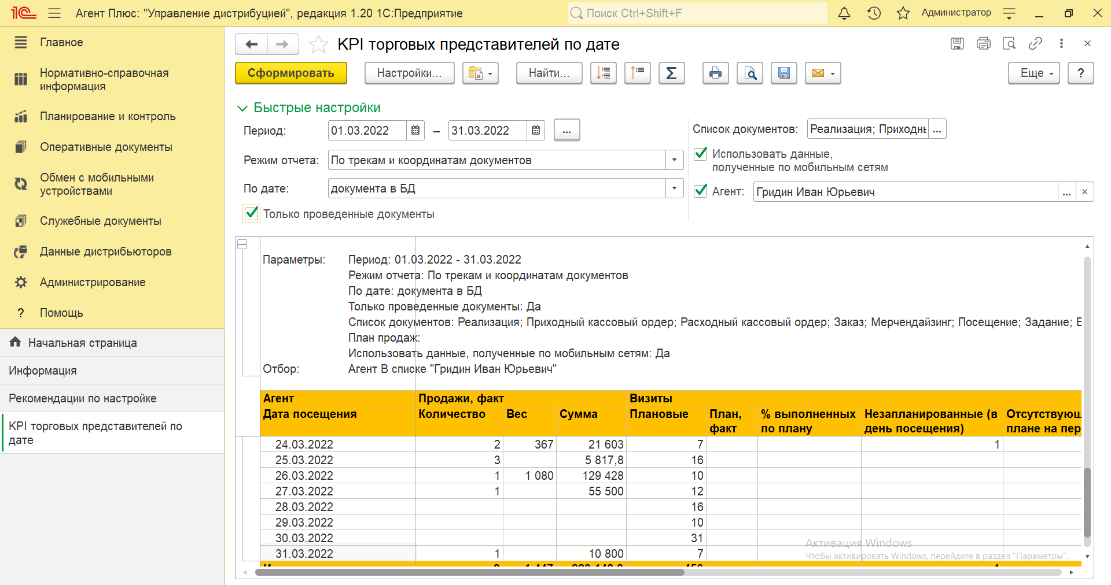Go forward with the right arrow
The image size is (1111, 585).
[282, 44]
